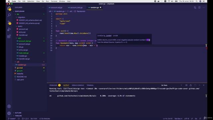Image resolution: width=213 pixels, height=120 pixels.
Task: Click the Explorer more actions ellipsis
Action: point(43,7)
